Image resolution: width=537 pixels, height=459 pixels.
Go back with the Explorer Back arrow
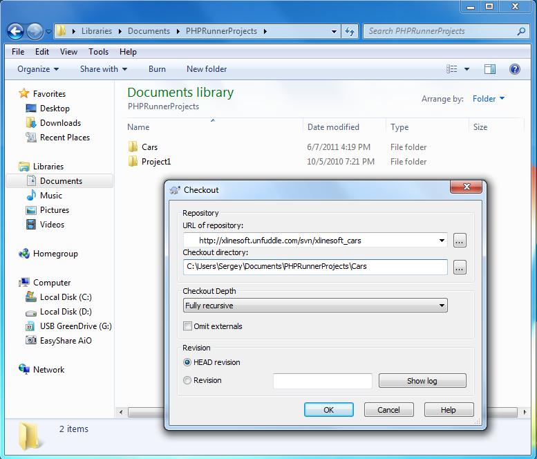[16, 32]
